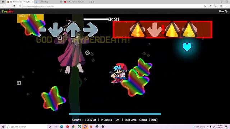Click the blue health bar above the score

[115, 114]
